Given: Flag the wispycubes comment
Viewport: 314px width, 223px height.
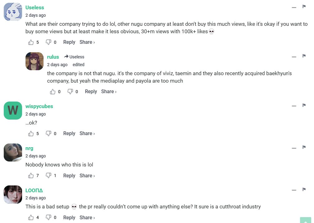Looking at the screenshot, I should [x=304, y=105].
